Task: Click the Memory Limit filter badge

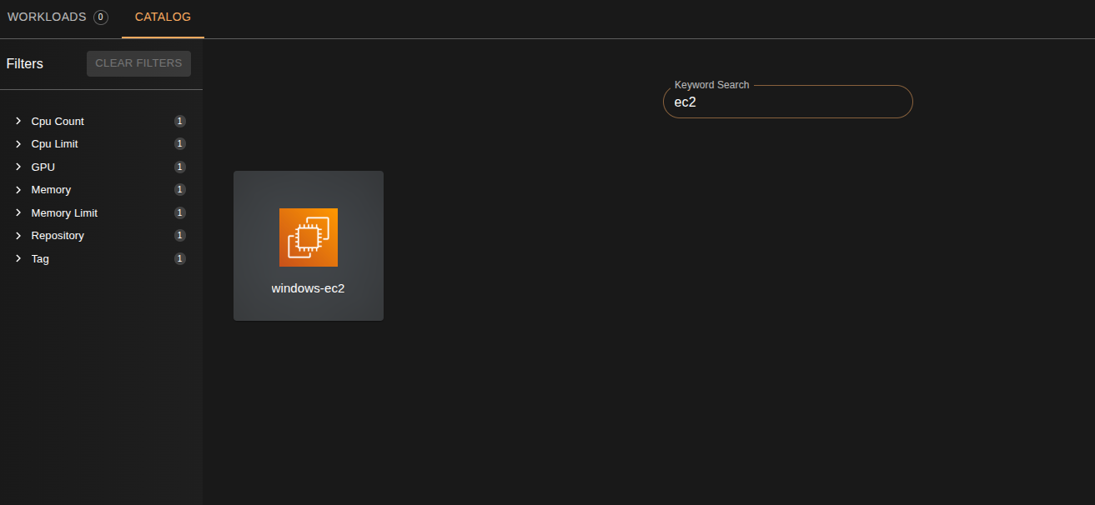Action: 179,212
